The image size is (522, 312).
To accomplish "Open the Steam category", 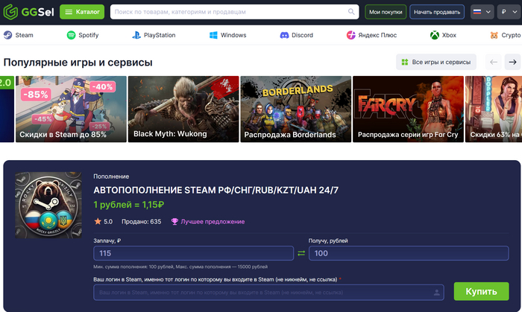I will (19, 35).
